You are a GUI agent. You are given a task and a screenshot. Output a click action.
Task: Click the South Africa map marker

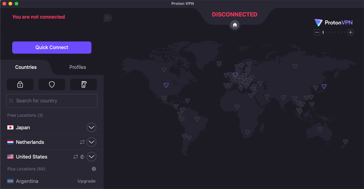[248, 132]
